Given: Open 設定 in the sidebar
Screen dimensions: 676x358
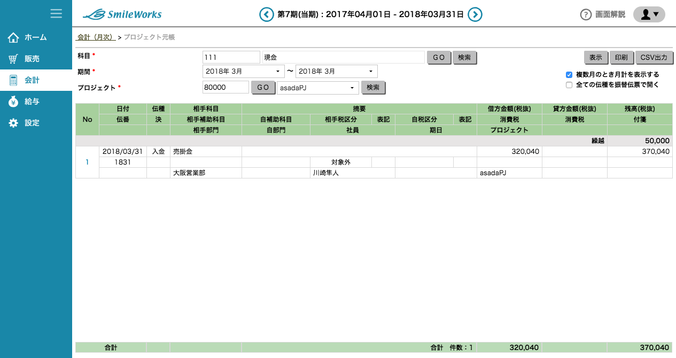Looking at the screenshot, I should (36, 123).
